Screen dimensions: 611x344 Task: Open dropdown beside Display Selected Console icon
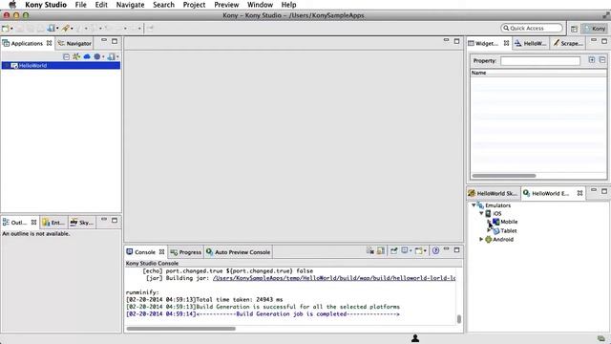[x=411, y=250]
